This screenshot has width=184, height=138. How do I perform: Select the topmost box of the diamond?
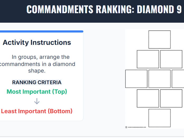[x=159, y=40]
